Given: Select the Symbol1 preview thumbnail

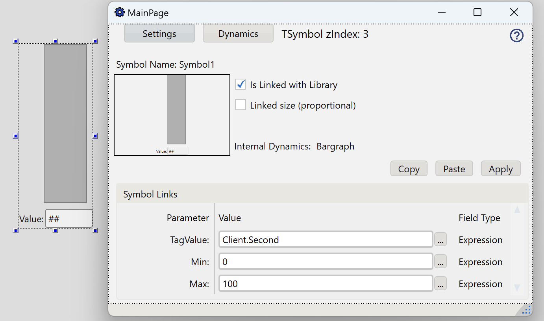Looking at the screenshot, I should (x=172, y=114).
